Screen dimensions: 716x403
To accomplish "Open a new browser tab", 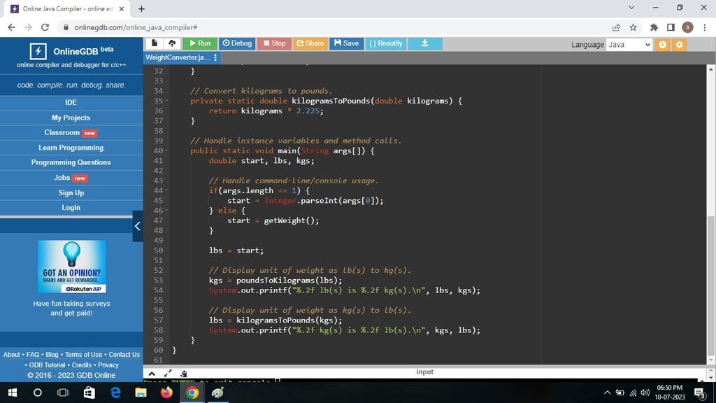I will point(141,8).
